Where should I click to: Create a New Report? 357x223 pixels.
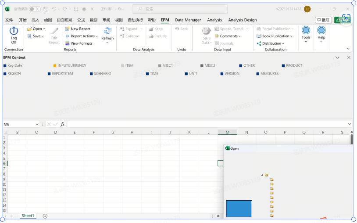coord(78,29)
